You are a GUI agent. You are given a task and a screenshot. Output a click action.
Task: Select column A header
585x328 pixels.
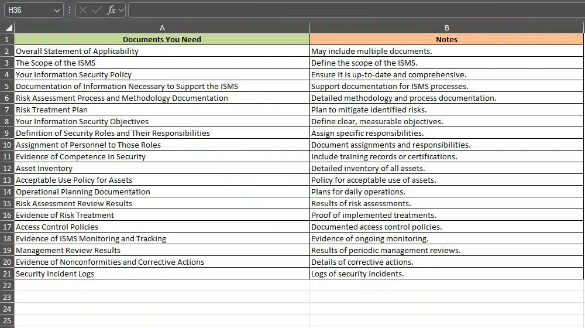(x=162, y=28)
